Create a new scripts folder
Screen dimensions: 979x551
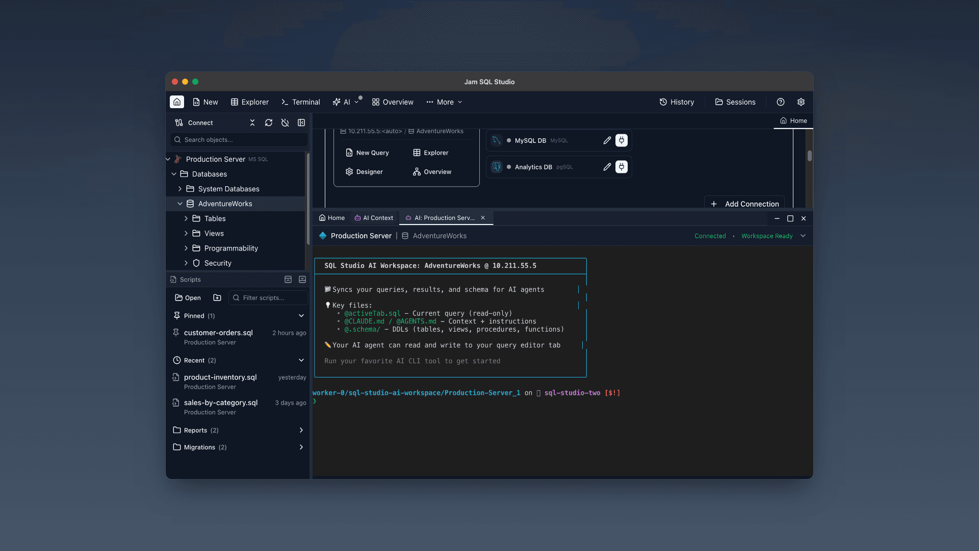217,297
